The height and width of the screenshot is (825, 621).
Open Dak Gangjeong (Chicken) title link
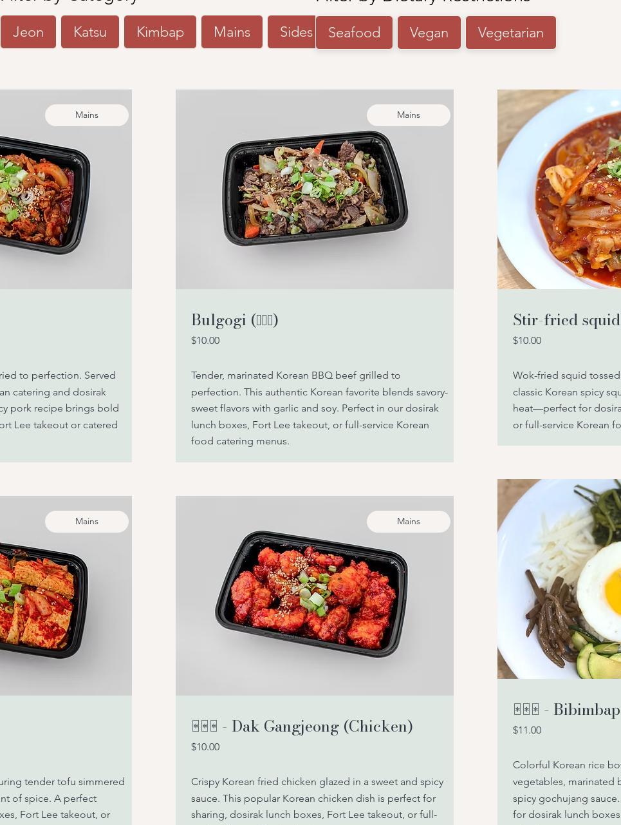(302, 726)
